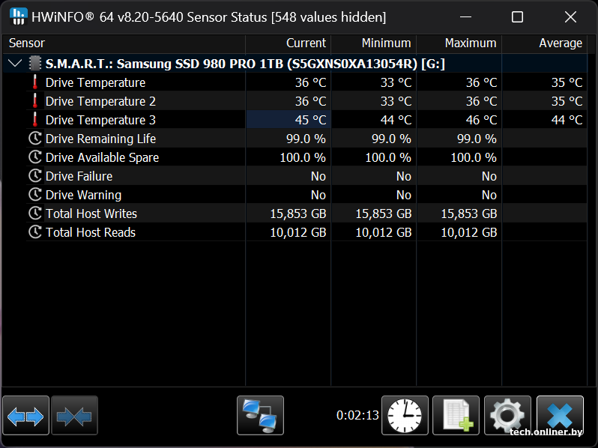Click the clock reset timer button
598x448 pixels.
(x=405, y=416)
